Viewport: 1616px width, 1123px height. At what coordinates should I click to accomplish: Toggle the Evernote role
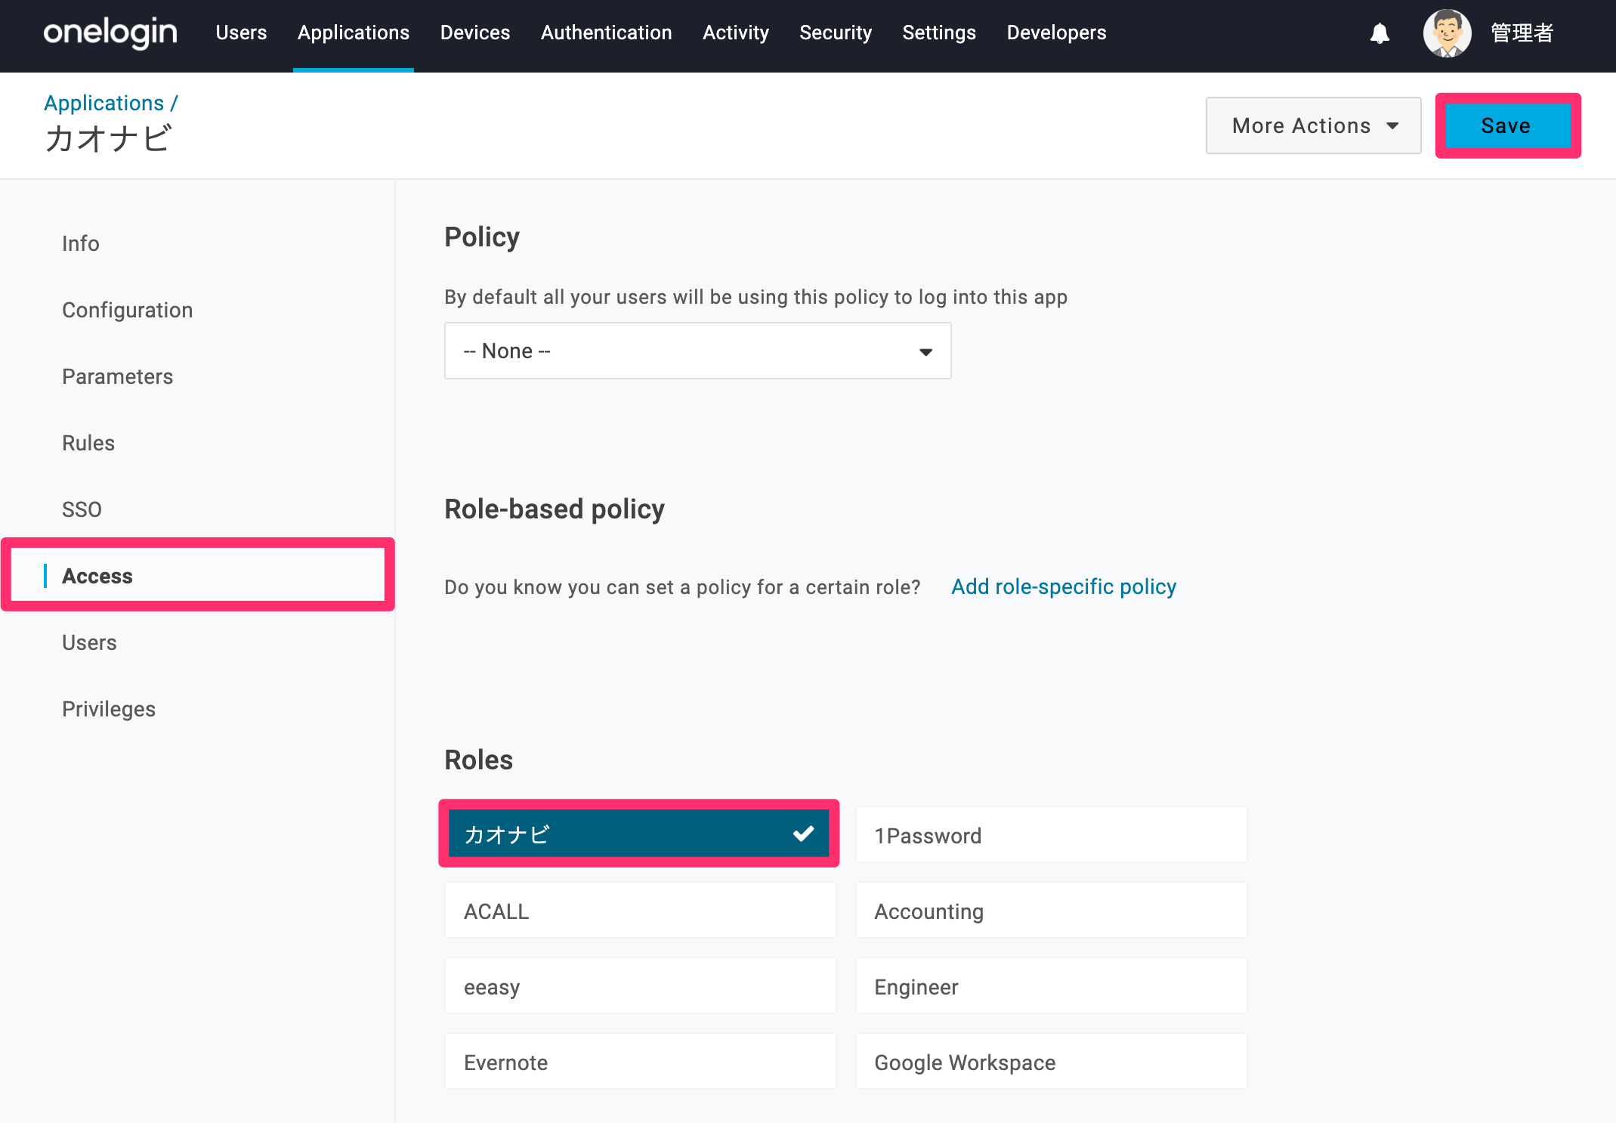click(x=640, y=1062)
